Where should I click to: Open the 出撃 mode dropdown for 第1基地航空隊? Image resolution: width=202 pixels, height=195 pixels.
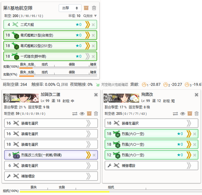point(70,8)
